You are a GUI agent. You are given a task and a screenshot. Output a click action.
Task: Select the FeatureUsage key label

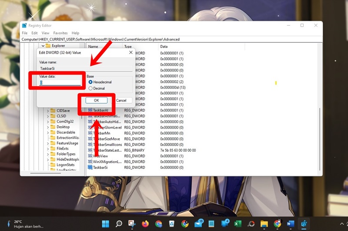[67, 143]
